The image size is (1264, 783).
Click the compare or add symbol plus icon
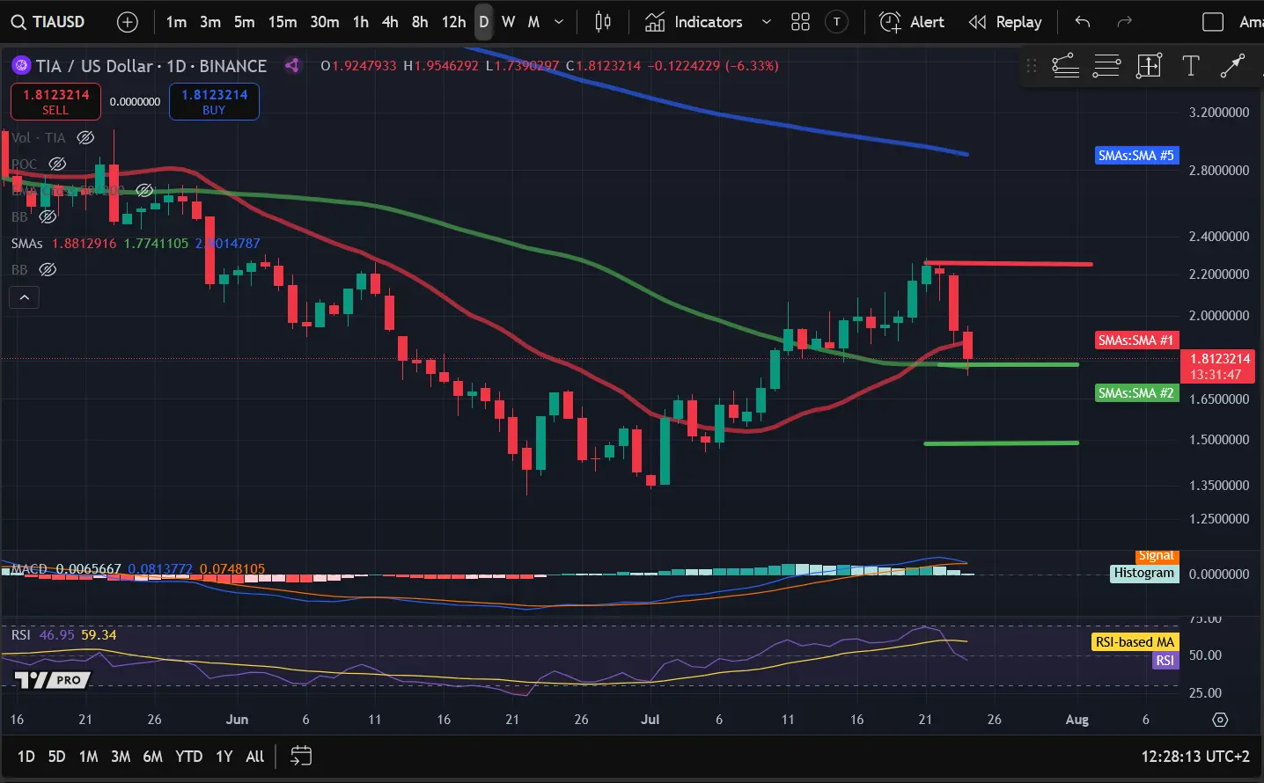[x=128, y=22]
